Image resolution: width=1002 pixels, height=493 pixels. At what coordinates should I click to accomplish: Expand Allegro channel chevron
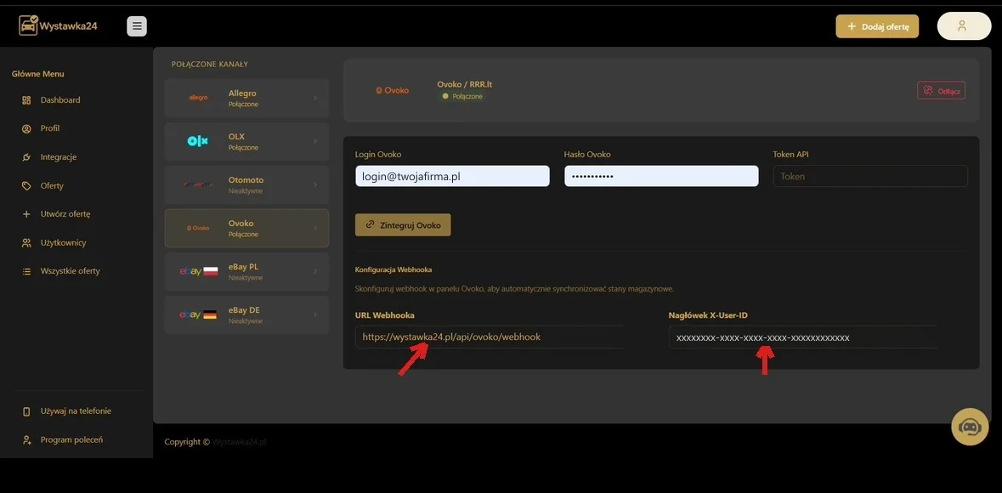[x=315, y=98]
